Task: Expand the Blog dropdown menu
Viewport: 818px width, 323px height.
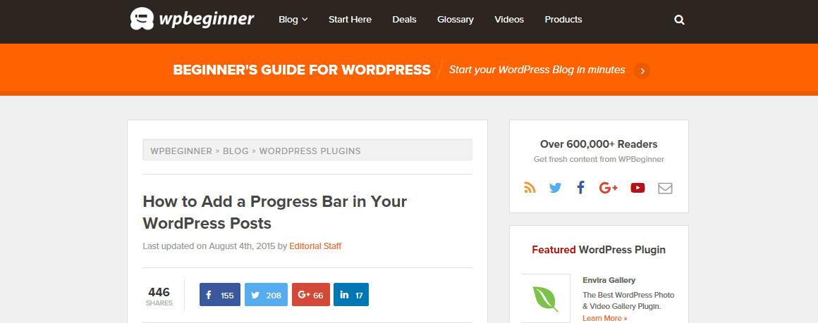Action: (293, 20)
